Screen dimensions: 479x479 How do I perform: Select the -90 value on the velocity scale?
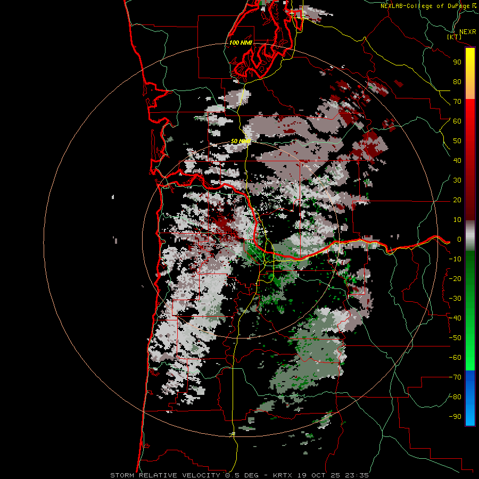[x=455, y=417]
